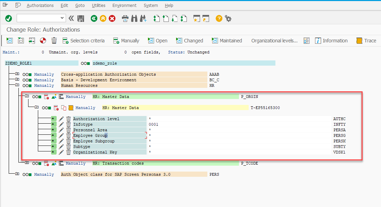Open Organizational levels dialog
Screen dimensions: 381x207
pos(274,41)
